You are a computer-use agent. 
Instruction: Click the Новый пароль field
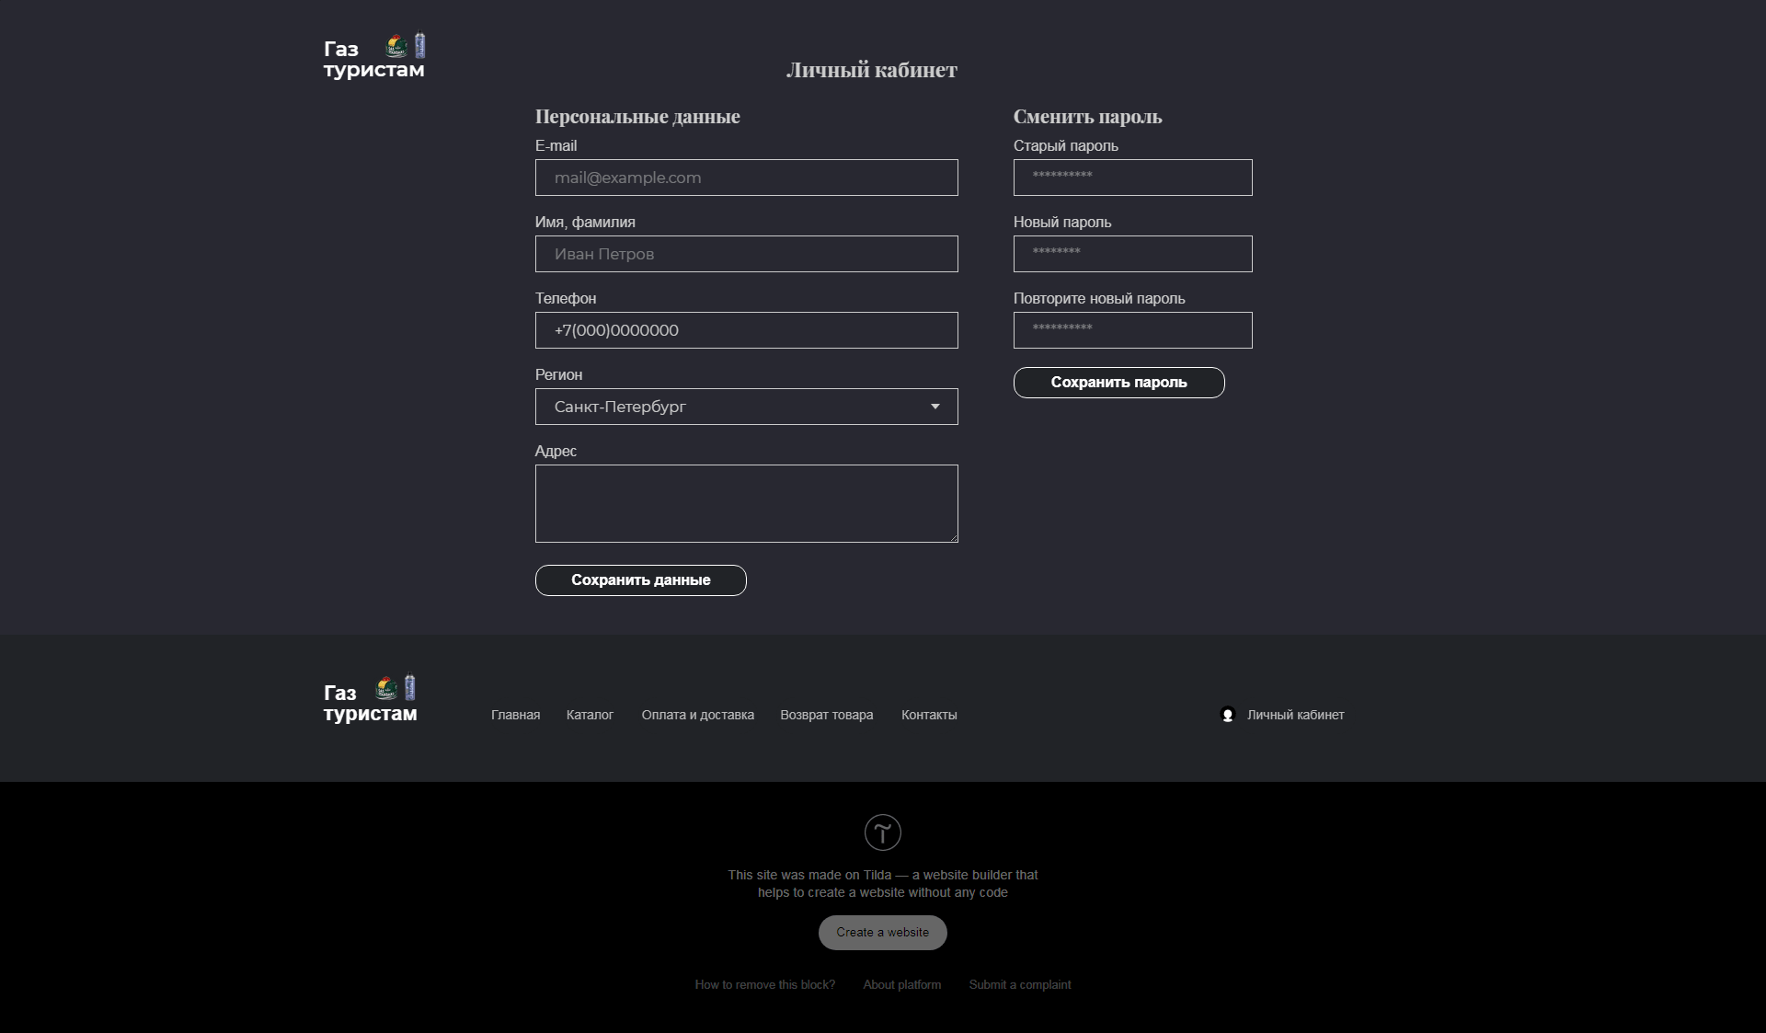coord(1132,254)
